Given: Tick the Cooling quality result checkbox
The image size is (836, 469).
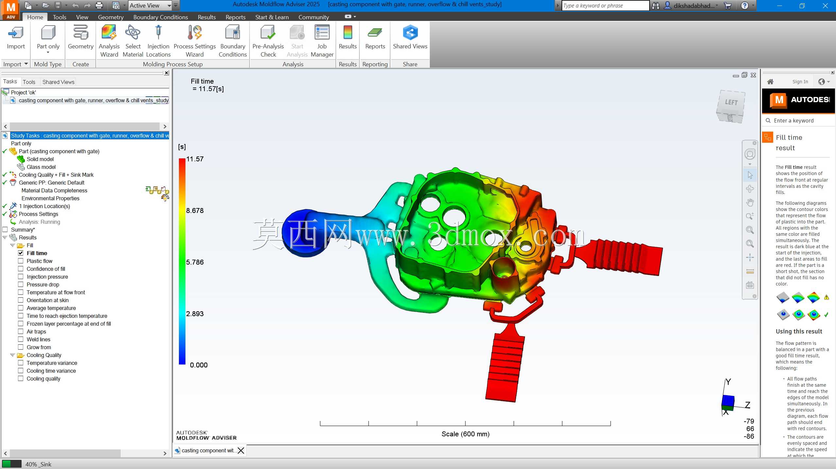Looking at the screenshot, I should 21,379.
